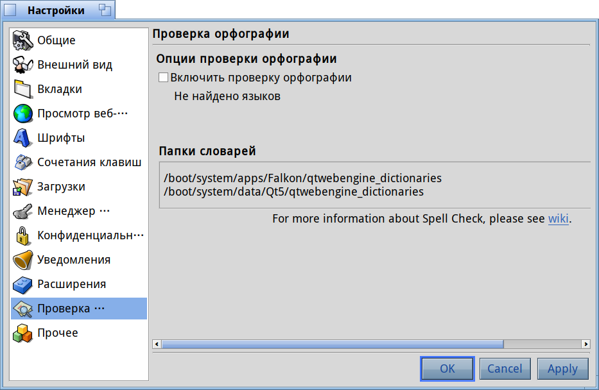Image resolution: width=599 pixels, height=390 pixels.
Task: Click the Расширения blue brick icon
Action: pyautogui.click(x=23, y=285)
